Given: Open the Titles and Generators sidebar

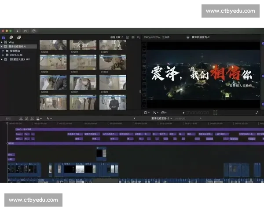Looking at the screenshot, I should tap(19, 37).
